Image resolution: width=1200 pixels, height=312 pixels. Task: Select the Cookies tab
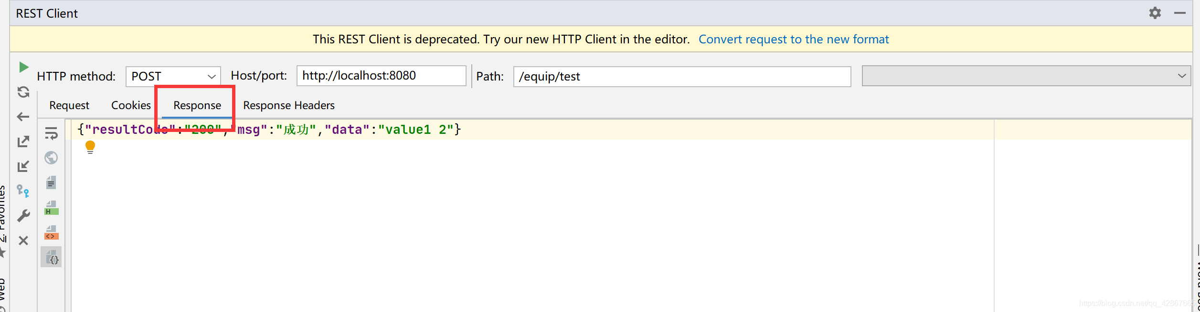131,105
